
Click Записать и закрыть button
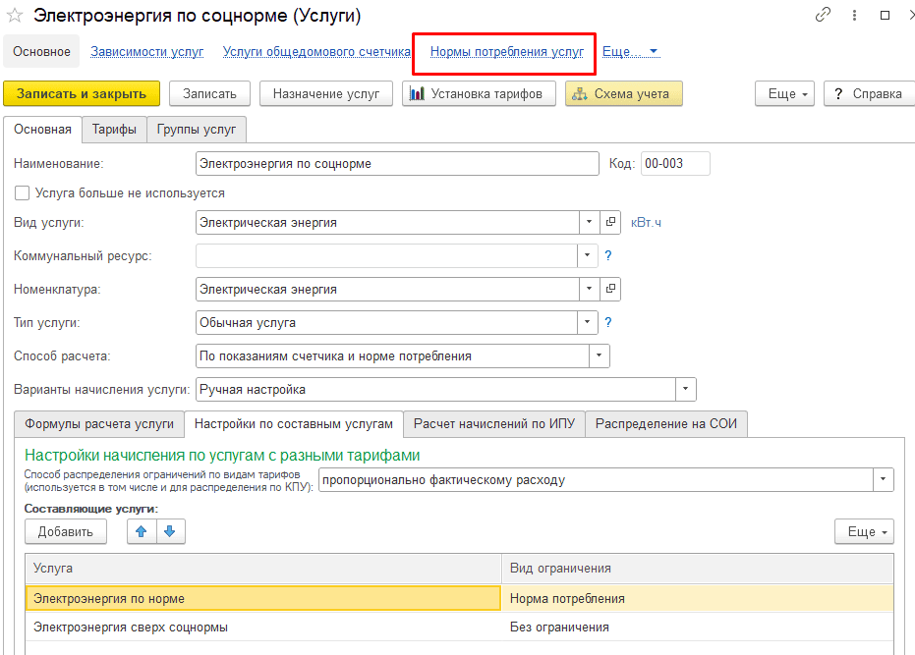(82, 94)
